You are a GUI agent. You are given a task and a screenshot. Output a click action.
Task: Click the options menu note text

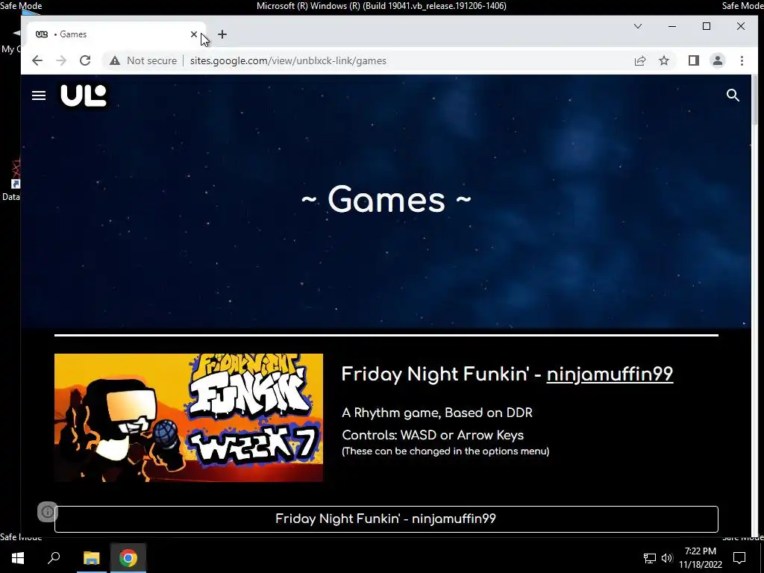pos(445,451)
